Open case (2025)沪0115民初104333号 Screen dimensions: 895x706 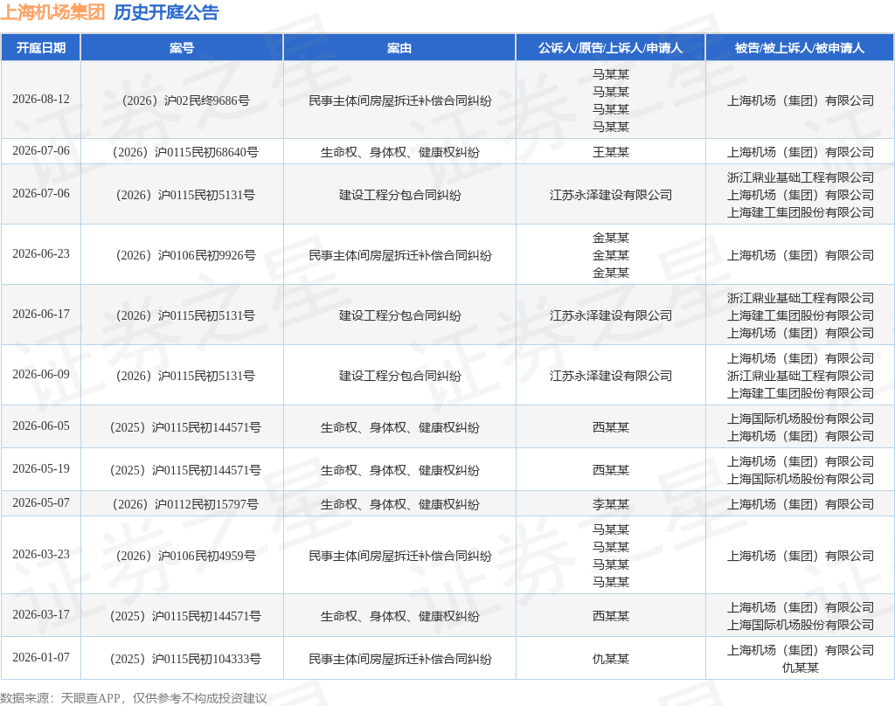185,659
